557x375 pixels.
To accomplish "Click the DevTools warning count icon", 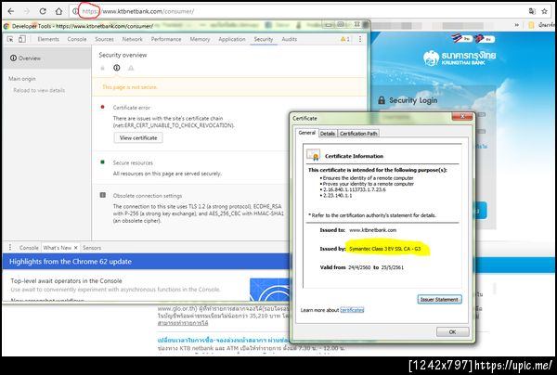I will pos(345,39).
